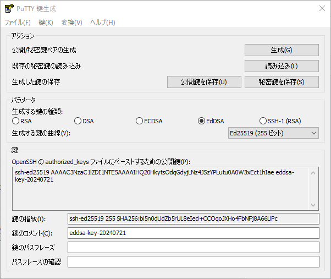Click the 生成する鍵の種類 label
The height and width of the screenshot is (279, 331).
37,111
